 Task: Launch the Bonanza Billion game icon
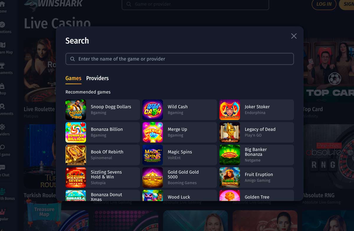pos(76,132)
